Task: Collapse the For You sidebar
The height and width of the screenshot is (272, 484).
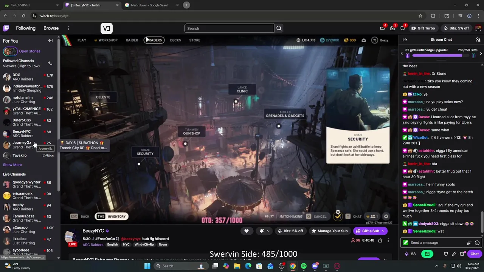Action: (50, 41)
